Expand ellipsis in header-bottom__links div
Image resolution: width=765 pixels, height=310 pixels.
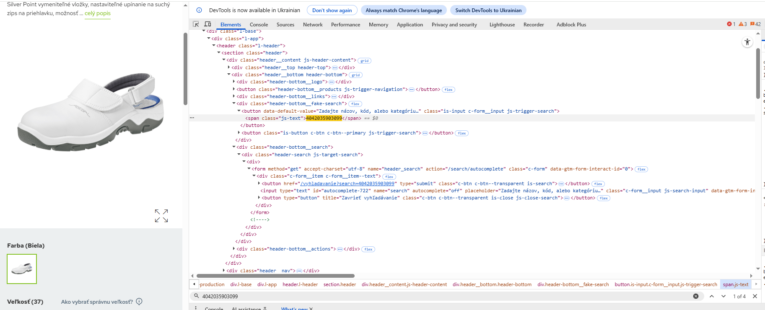(x=334, y=97)
